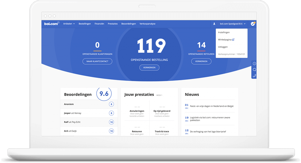Open news Logistiek via bol.com retourneren article
301x163 pixels.
point(210,119)
